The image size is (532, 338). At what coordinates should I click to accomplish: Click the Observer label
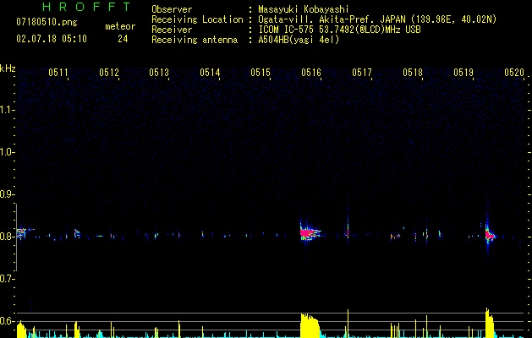172,9
